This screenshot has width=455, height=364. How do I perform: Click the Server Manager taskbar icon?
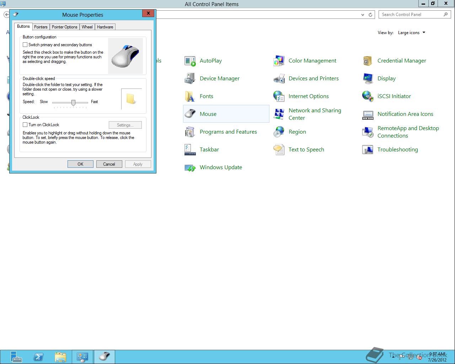coord(16,357)
